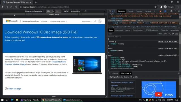Viewport: 181px width, 102px height.
Task: Open the Windows Start menu
Action: (x=2, y=100)
